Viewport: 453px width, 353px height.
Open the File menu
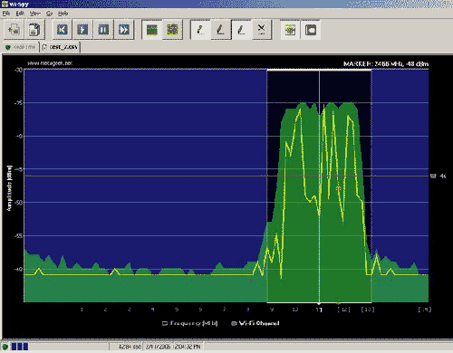(6, 14)
